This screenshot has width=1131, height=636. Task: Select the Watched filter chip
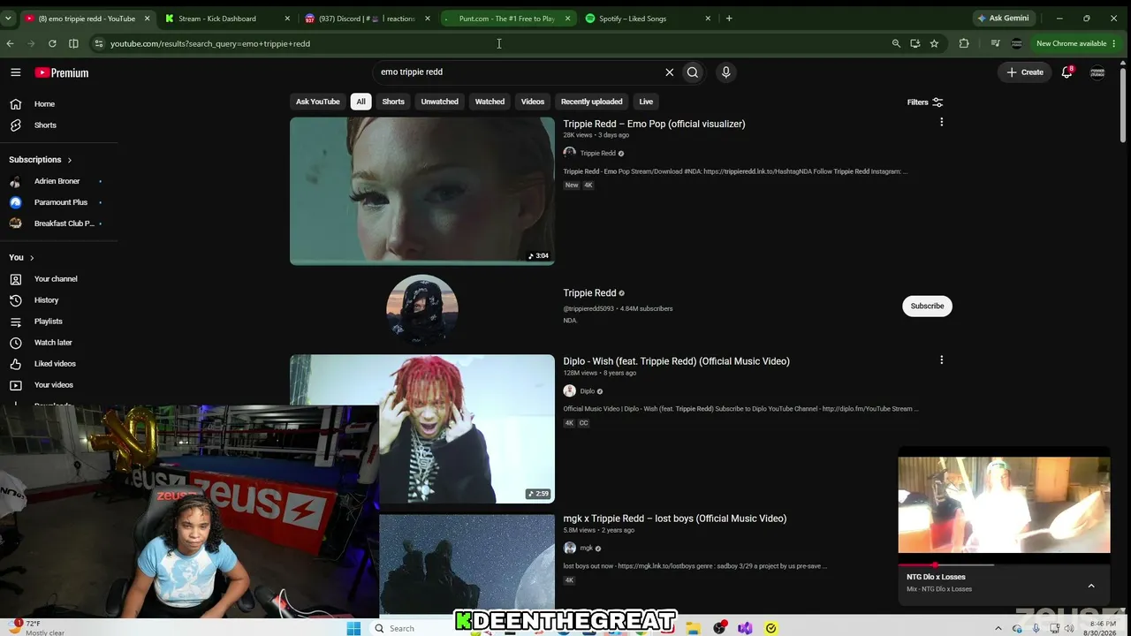coord(490,102)
